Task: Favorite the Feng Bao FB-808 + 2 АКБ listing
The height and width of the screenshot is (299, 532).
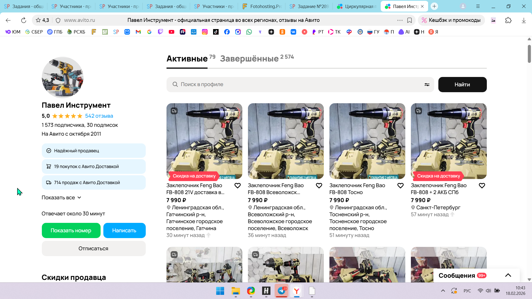Action: [482, 186]
